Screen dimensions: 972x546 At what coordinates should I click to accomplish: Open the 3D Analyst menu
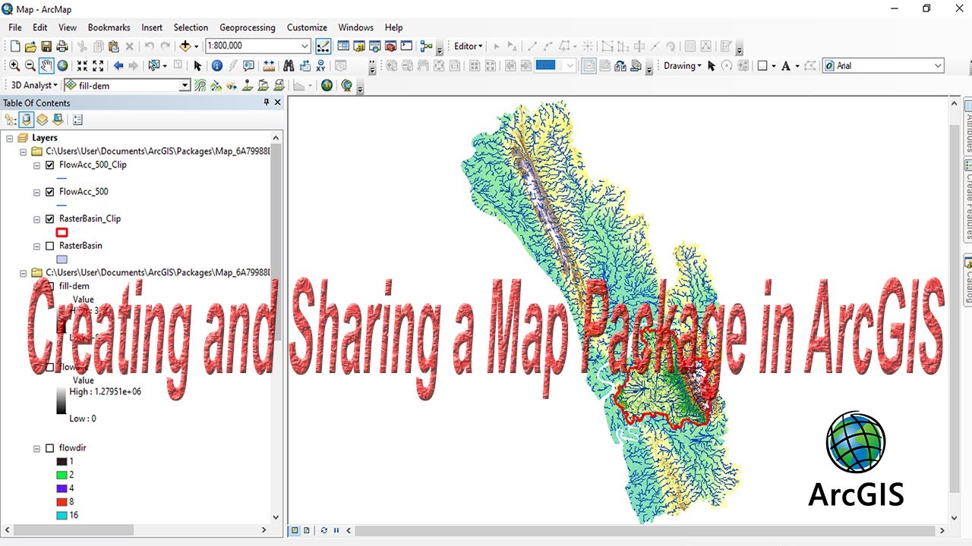click(x=34, y=86)
